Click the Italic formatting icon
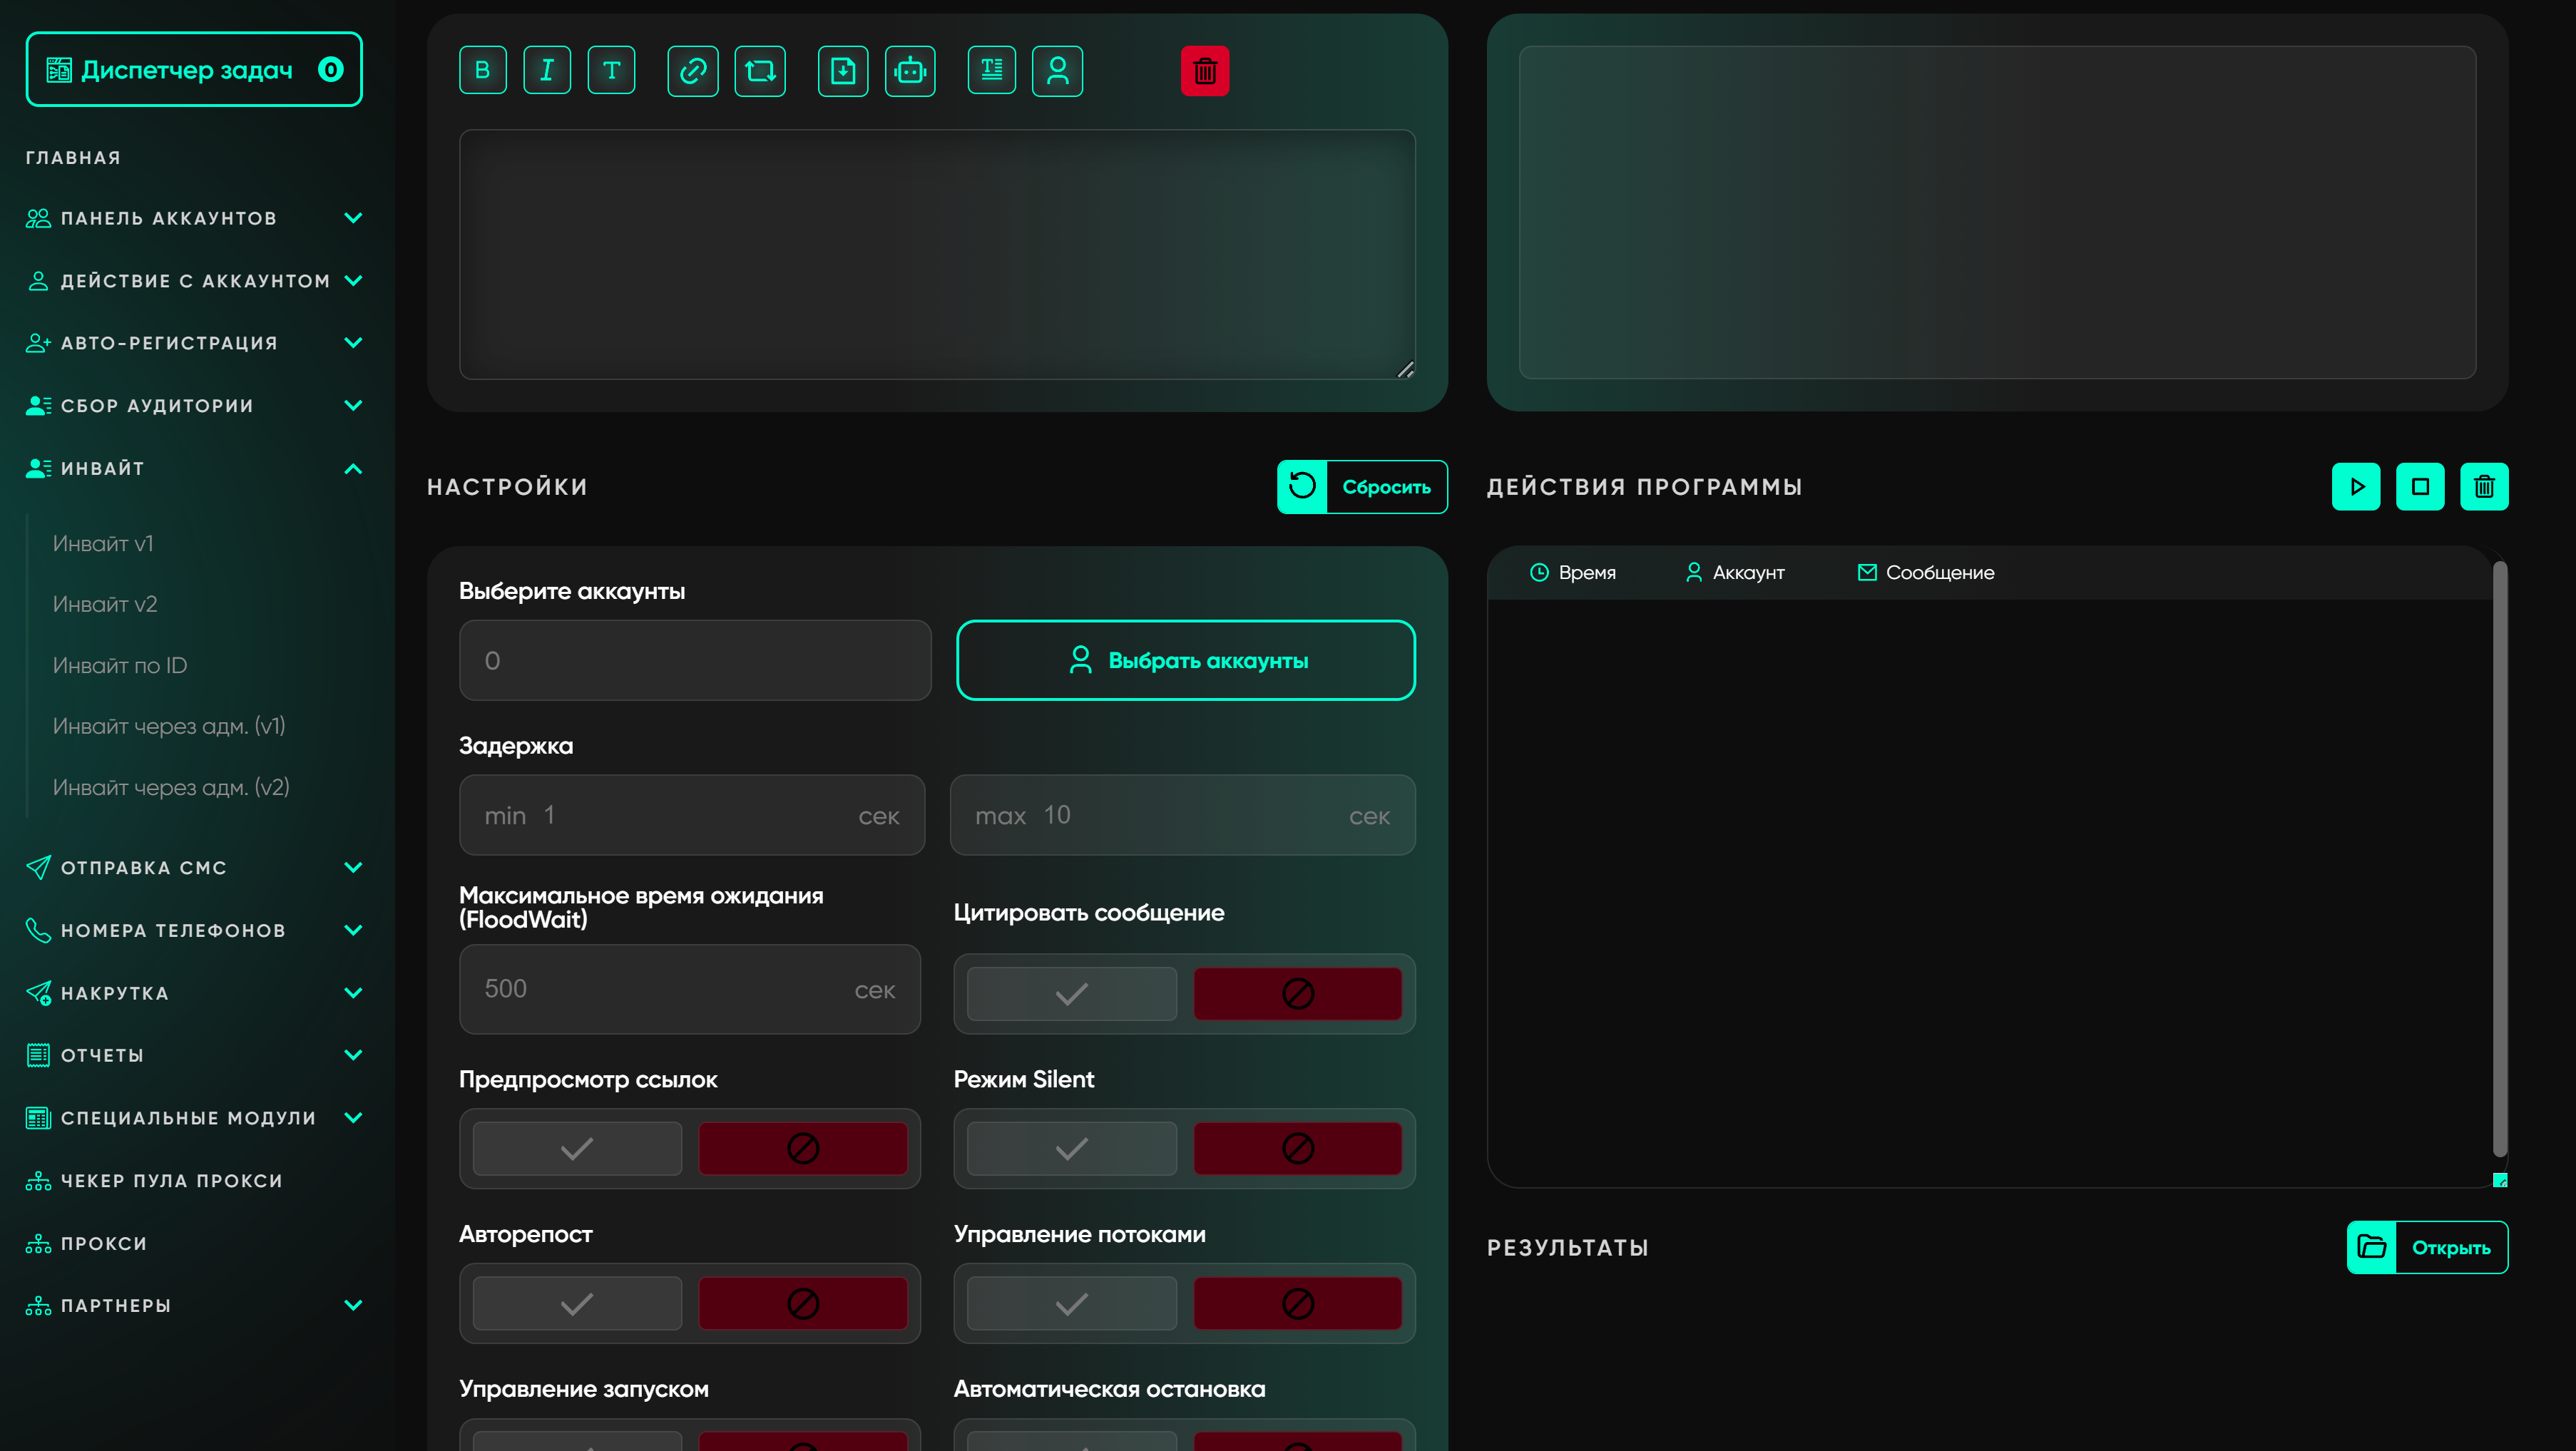The height and width of the screenshot is (1451, 2576). tap(547, 70)
